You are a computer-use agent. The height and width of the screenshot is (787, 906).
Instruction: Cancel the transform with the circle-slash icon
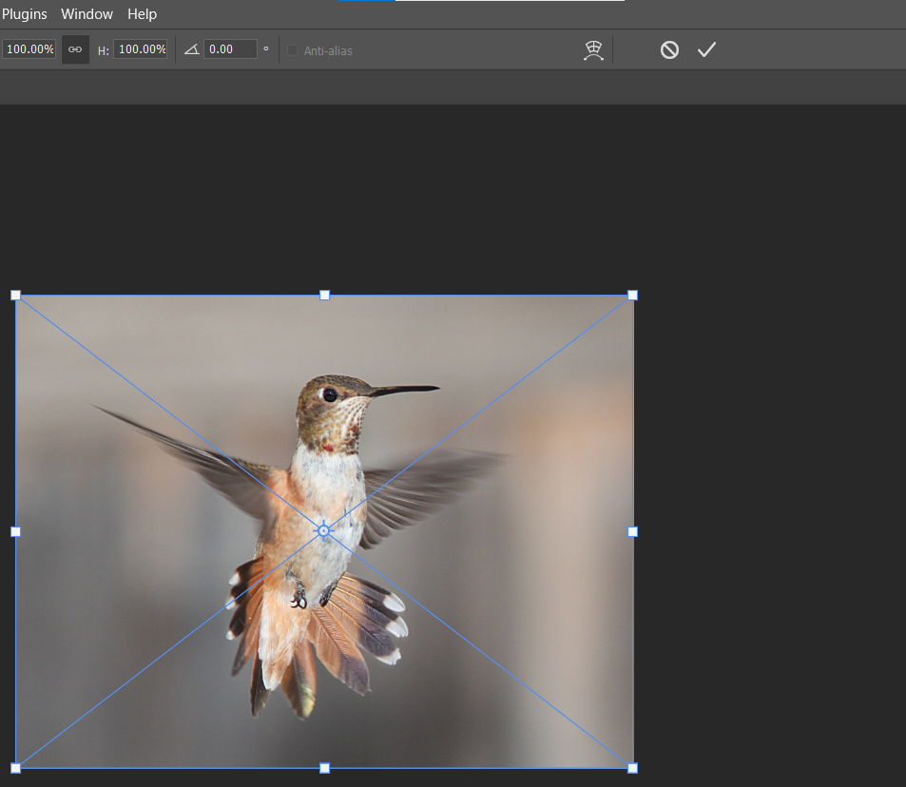[669, 49]
